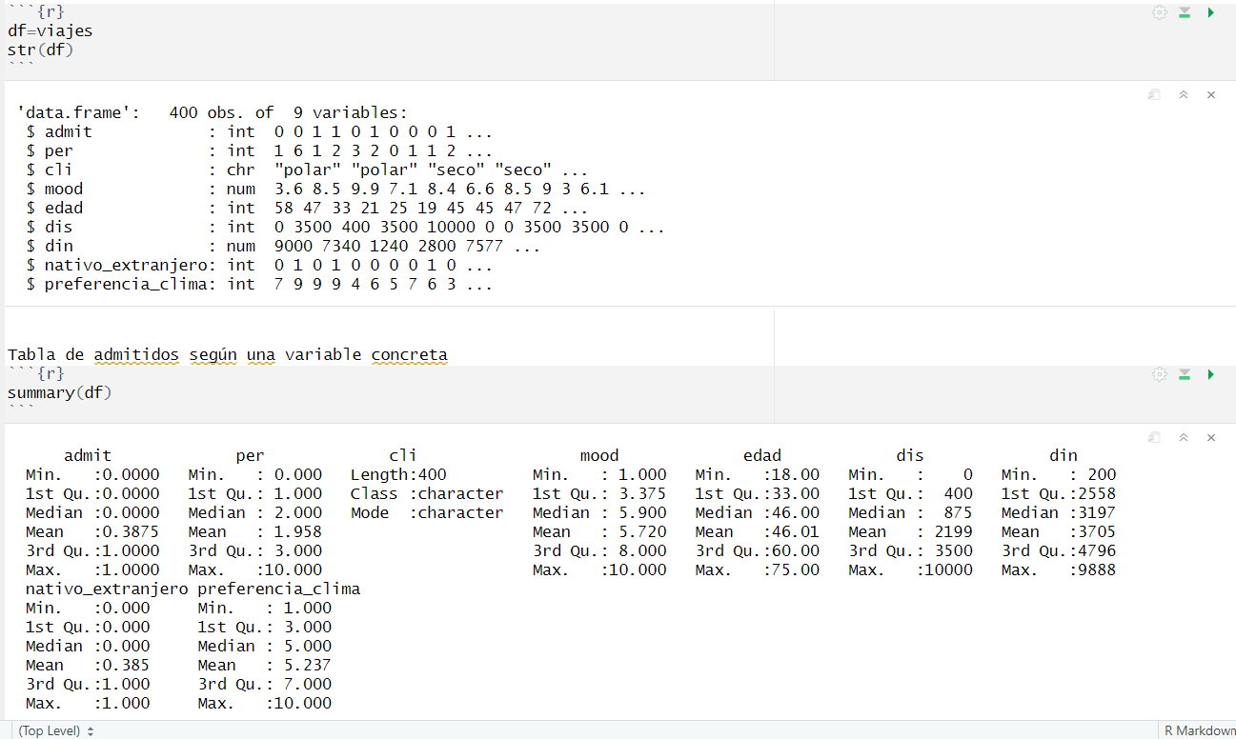Collapse the str(df) output panel
This screenshot has height=739, width=1236.
point(1183,94)
